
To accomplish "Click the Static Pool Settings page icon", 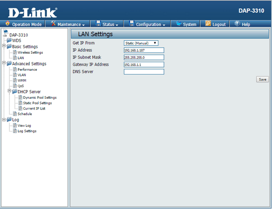I will click(20, 103).
